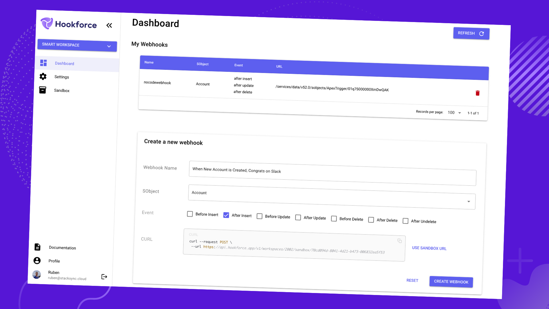This screenshot has height=309, width=549.
Task: Click the logout icon beside Ruben
Action: [104, 277]
